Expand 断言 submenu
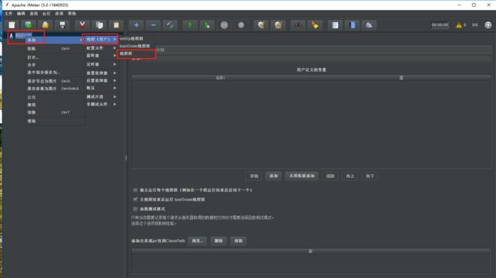Image resolution: width=496 pixels, height=278 pixels. [x=101, y=88]
